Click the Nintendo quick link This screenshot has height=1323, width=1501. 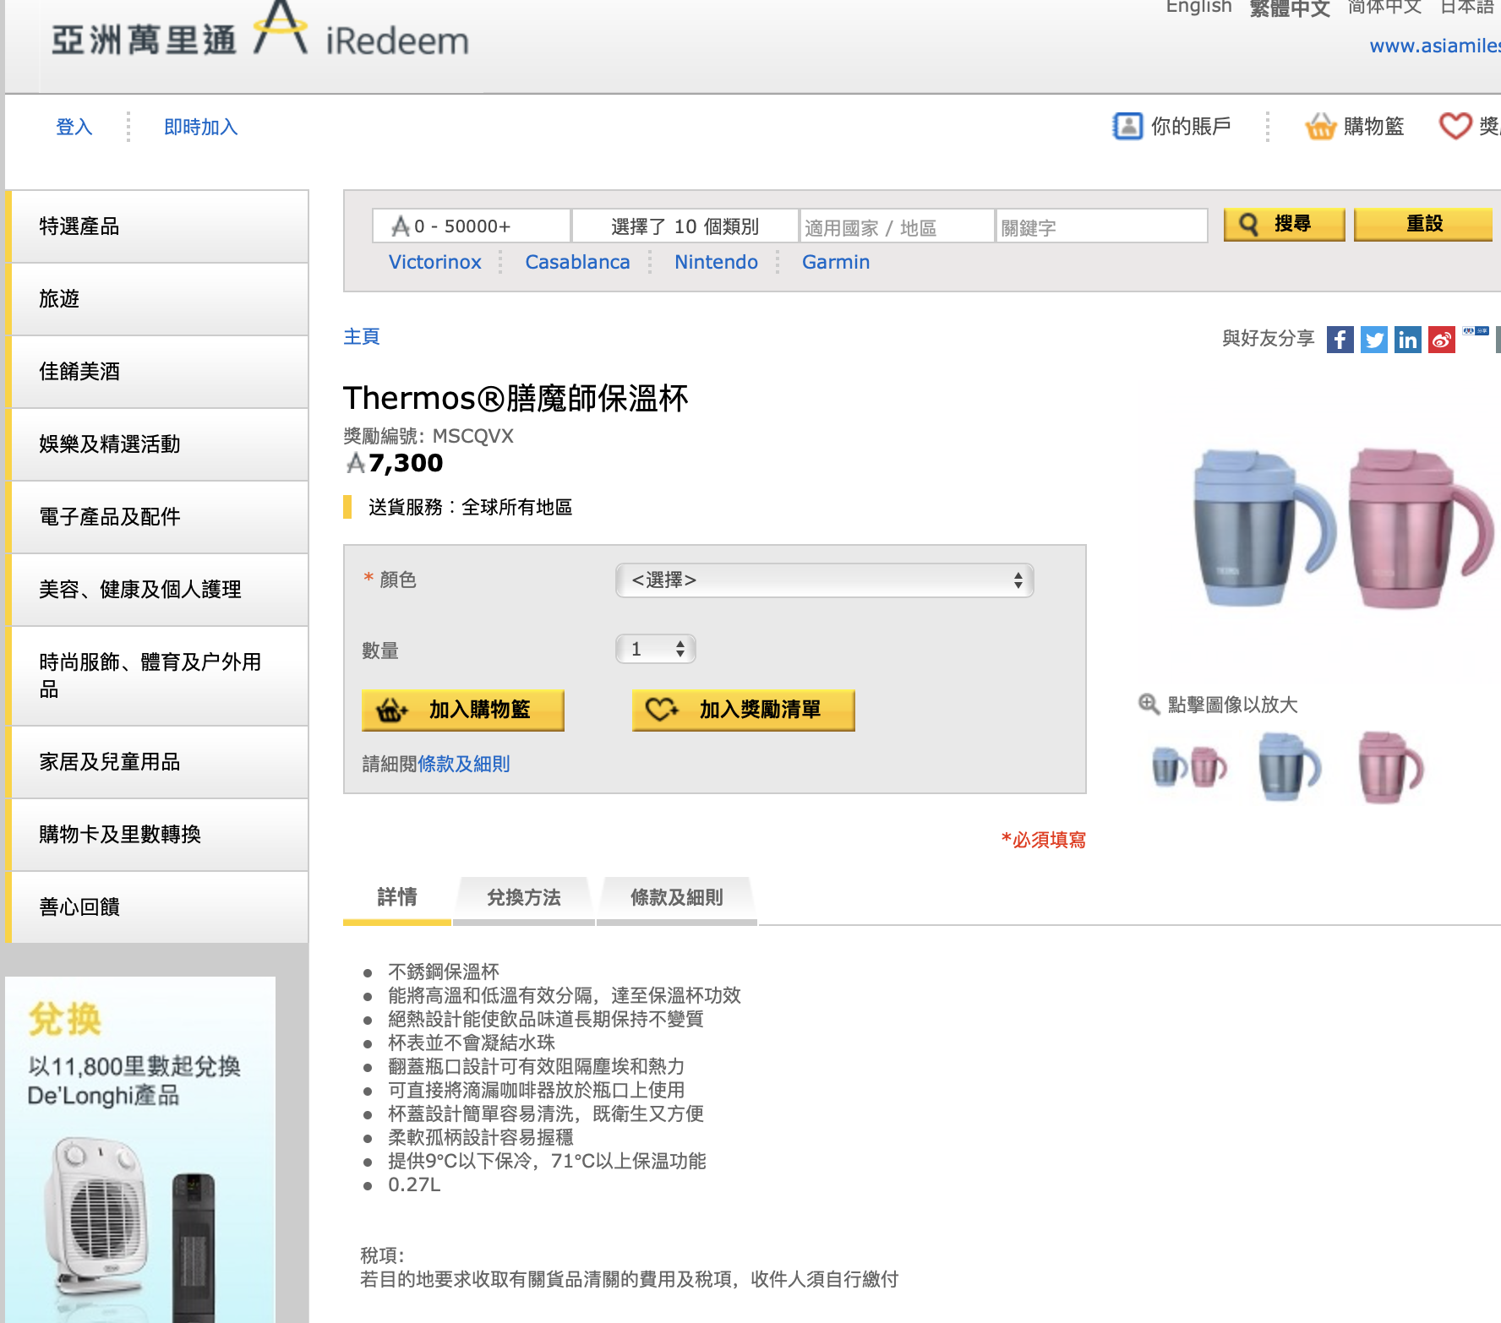(716, 262)
